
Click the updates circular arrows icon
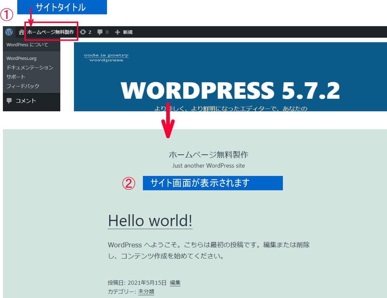click(x=83, y=32)
